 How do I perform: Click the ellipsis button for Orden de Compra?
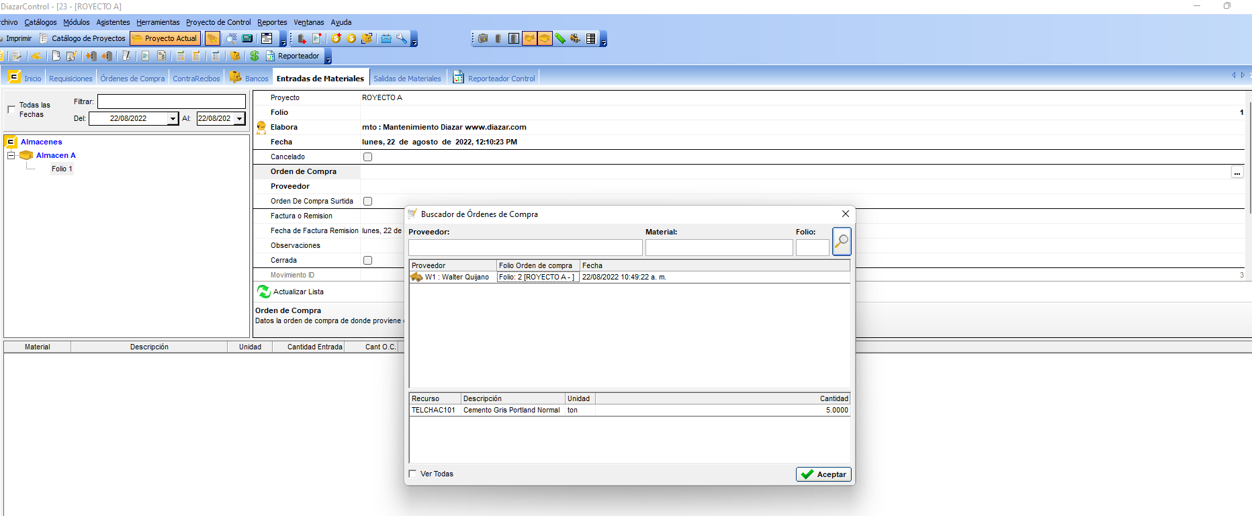(x=1237, y=173)
